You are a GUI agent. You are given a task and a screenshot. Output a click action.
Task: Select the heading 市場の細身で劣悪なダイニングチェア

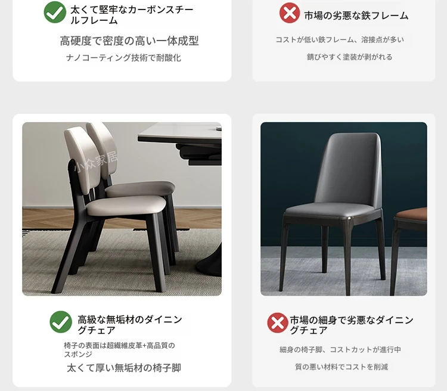click(352, 325)
